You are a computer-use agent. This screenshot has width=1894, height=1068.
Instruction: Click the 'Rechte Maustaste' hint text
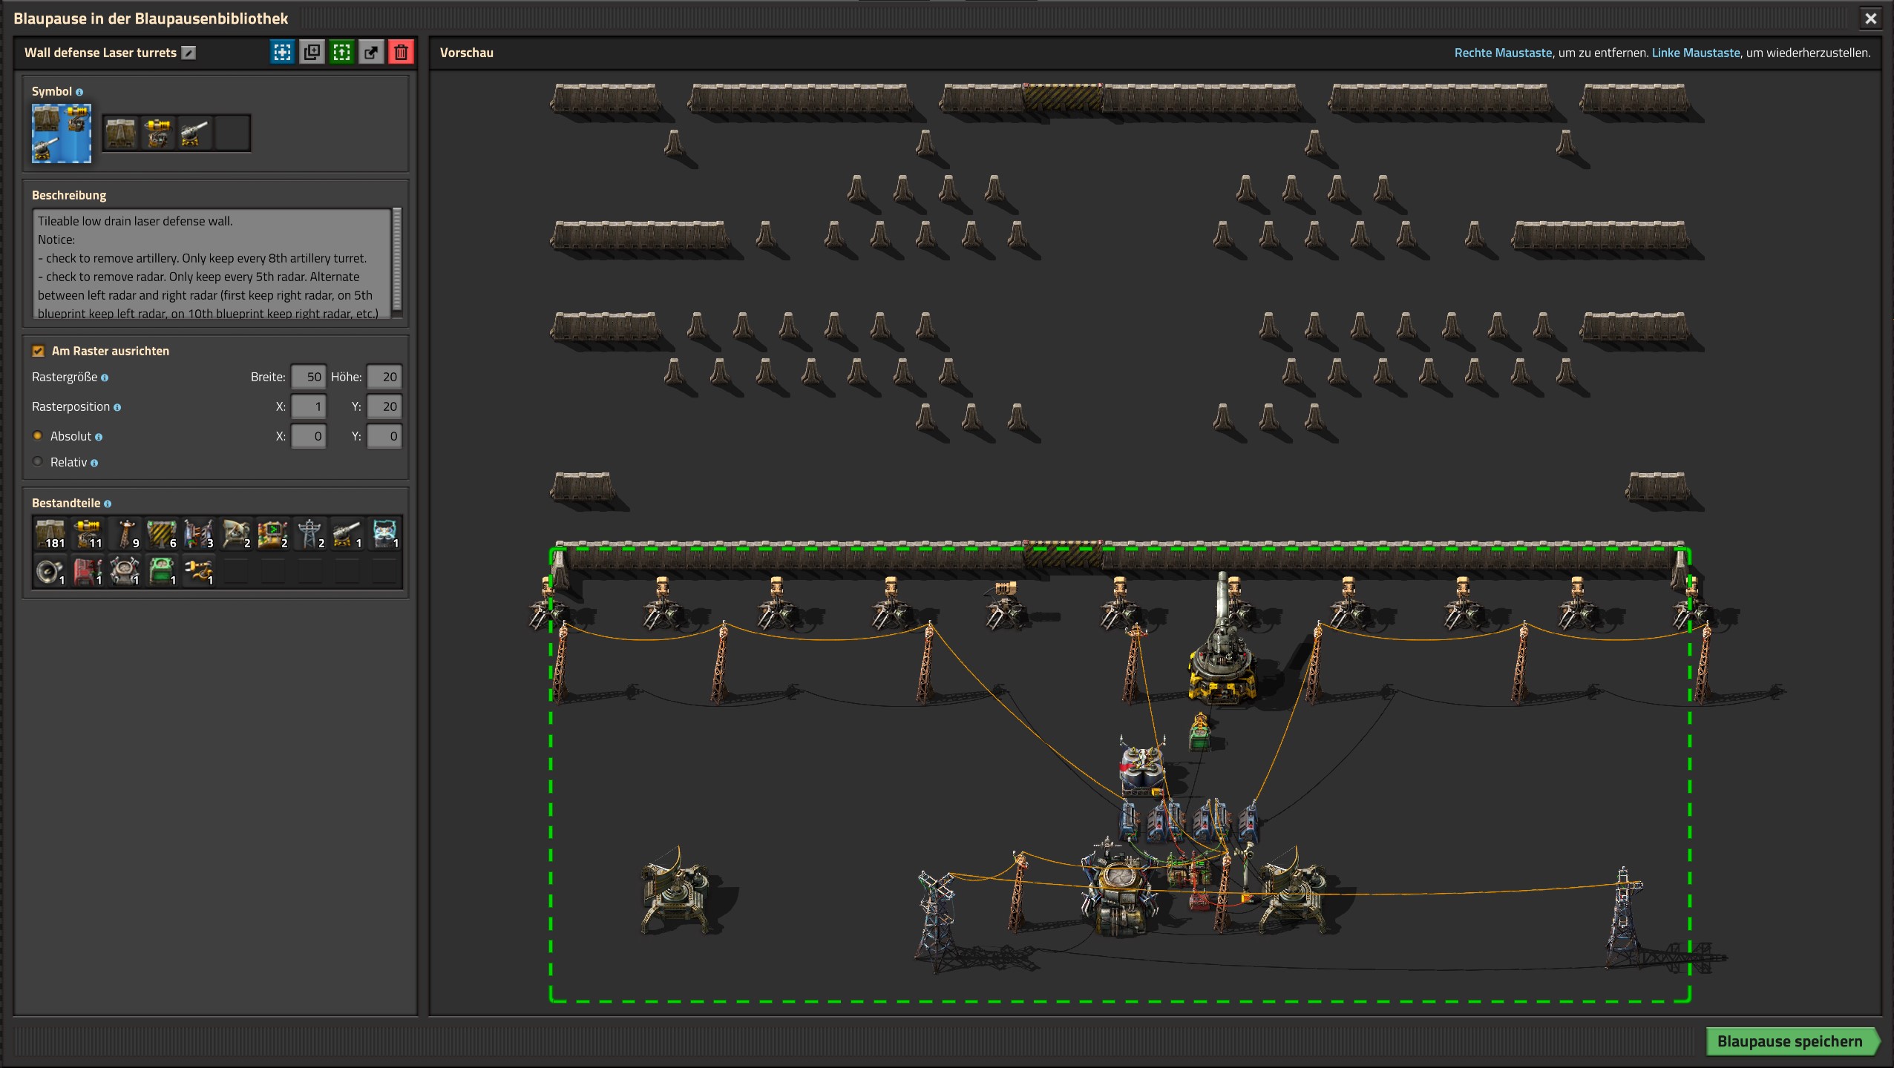click(x=1503, y=53)
